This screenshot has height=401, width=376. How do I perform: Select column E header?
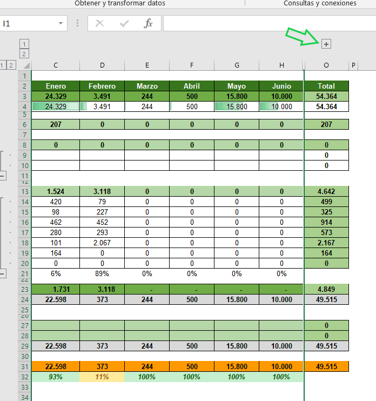coord(147,65)
